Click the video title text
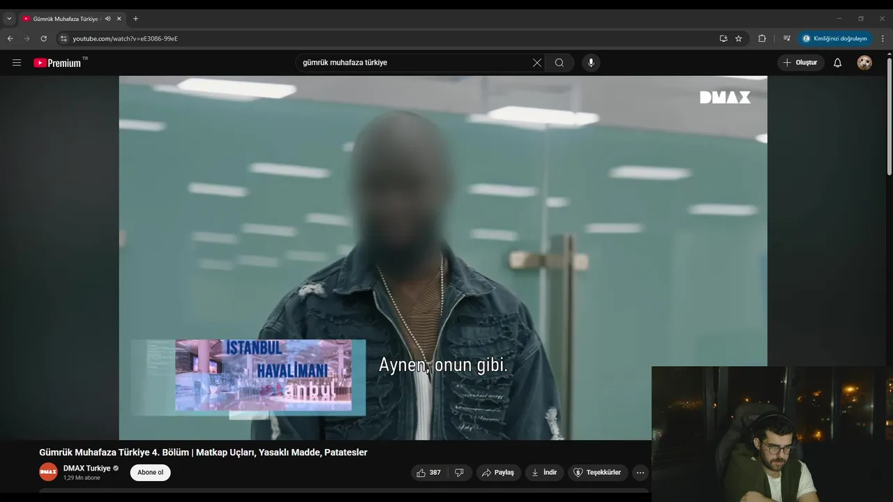The image size is (893, 502). coord(203,452)
